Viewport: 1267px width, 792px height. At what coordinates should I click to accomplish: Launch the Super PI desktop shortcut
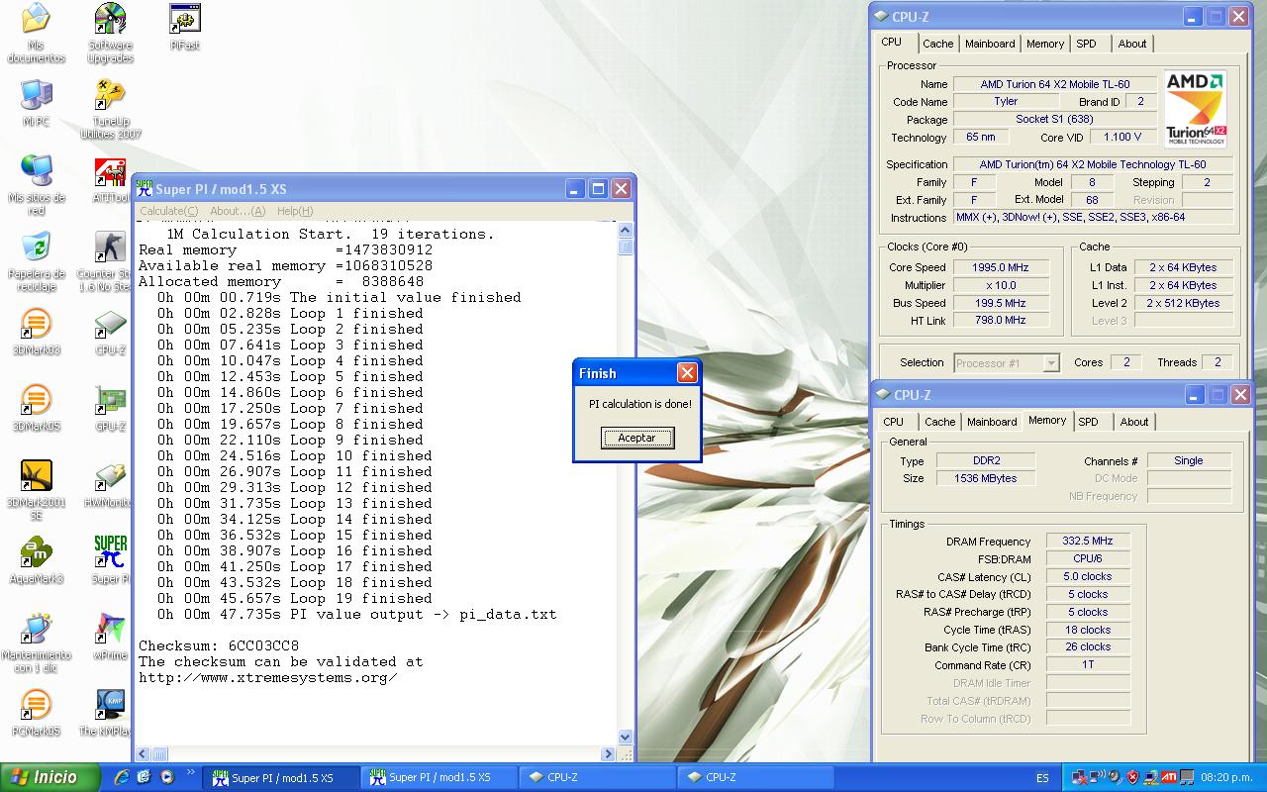pos(111,560)
